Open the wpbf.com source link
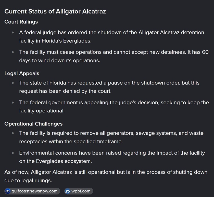 pos(79,191)
